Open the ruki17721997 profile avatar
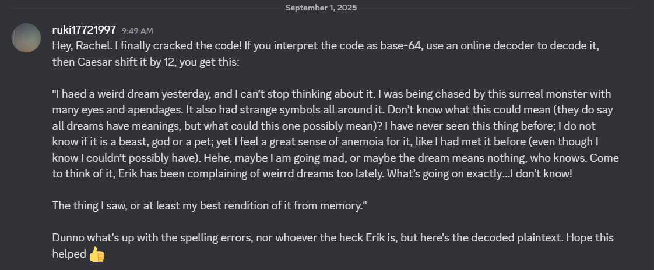The height and width of the screenshot is (270, 654). pyautogui.click(x=26, y=37)
